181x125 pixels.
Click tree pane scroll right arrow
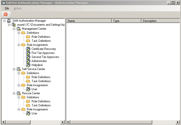[x=63, y=122]
